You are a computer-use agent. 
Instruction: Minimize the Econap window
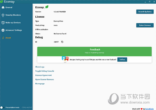(x=145, y=2)
